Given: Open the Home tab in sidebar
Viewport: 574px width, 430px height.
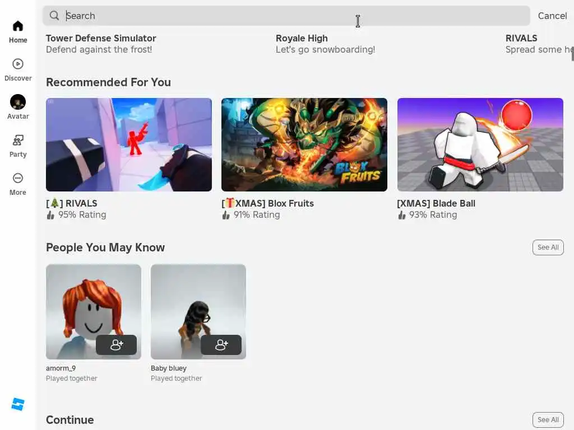Looking at the screenshot, I should 17,32.
